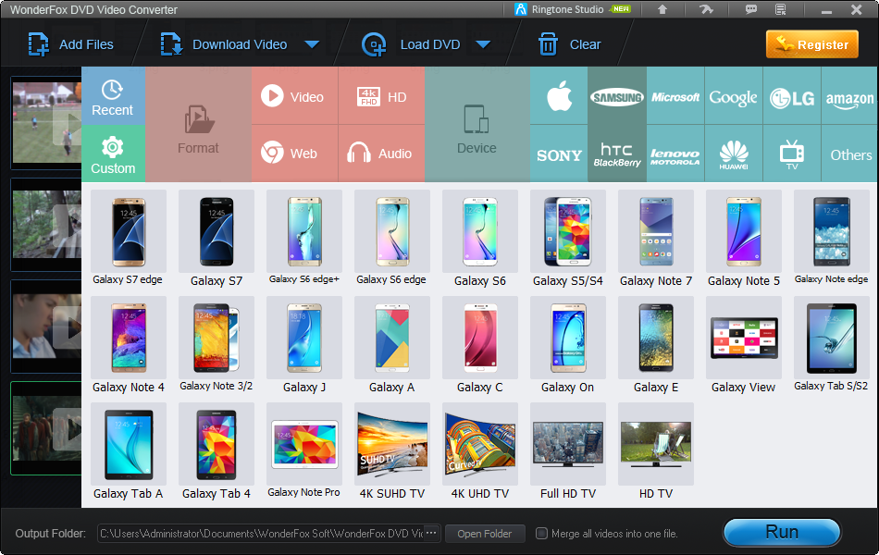Viewport: 879px width, 555px height.
Task: Select the Apple device brand
Action: tap(559, 96)
